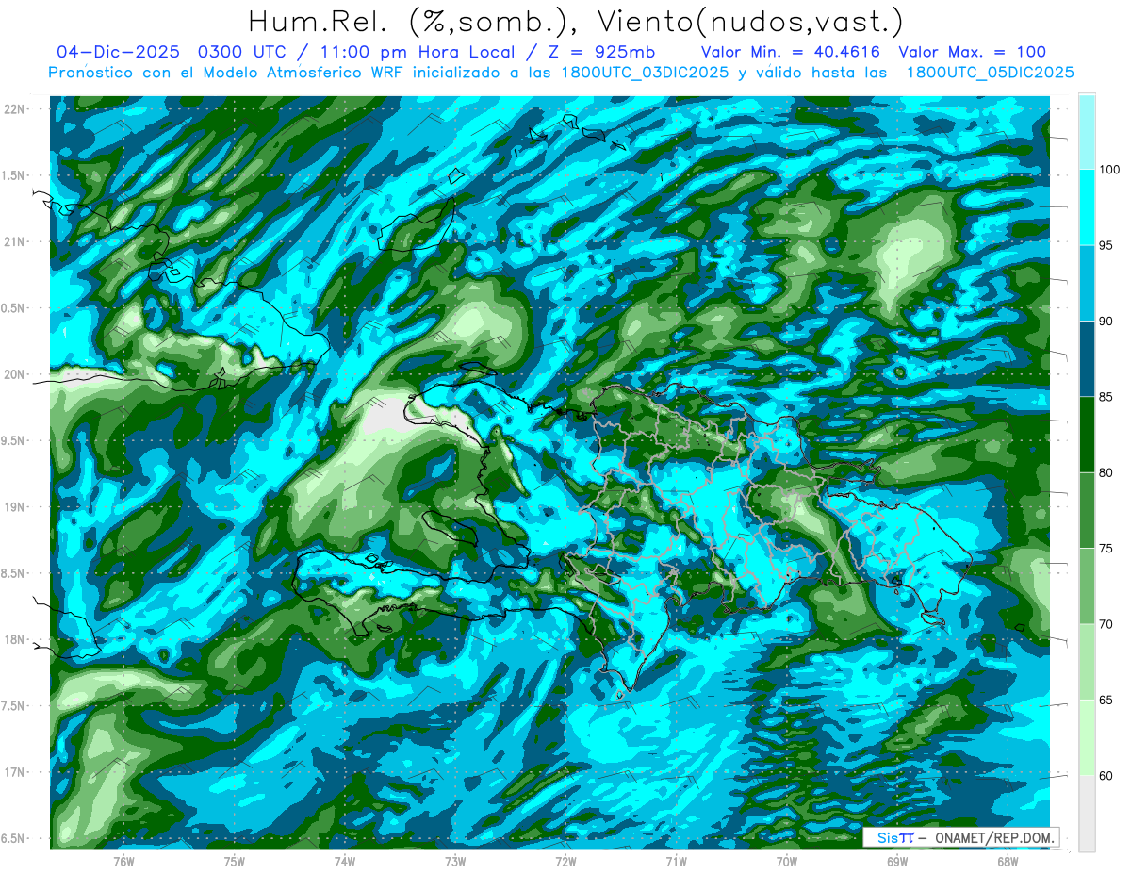Click the 'Z = 925mb' level text
Image resolution: width=1131 pixels, height=874 pixels.
[x=603, y=52]
